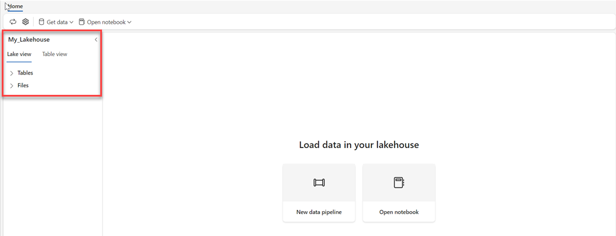Expand the Files folder chevron
Screen dimensions: 616x236
[12, 86]
